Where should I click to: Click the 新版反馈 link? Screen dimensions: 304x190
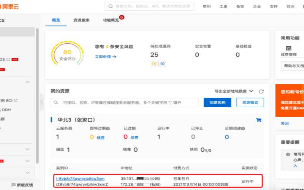pyautogui.click(x=25, y=185)
